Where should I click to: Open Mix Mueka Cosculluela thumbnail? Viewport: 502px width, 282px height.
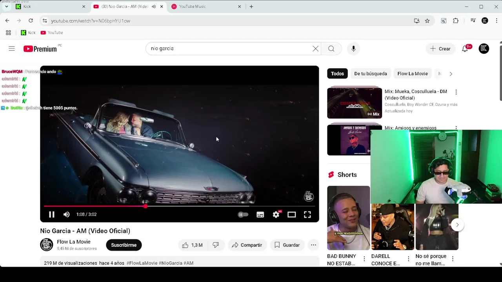pyautogui.click(x=355, y=103)
